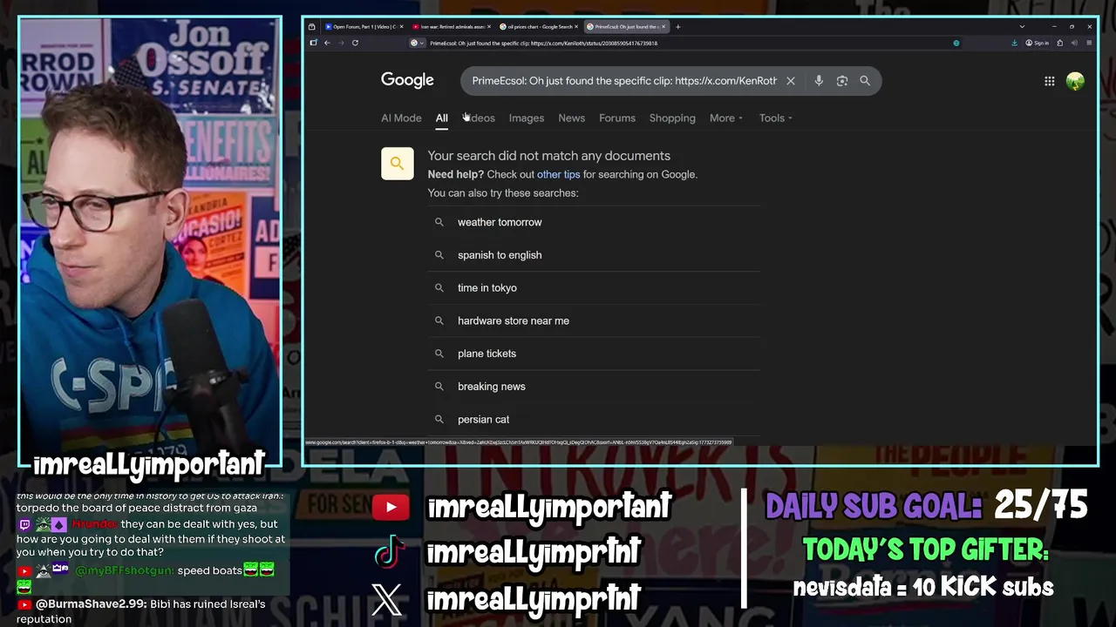1116x627 pixels.
Task: Click the Firefox 'Sign in' button
Action: point(1038,43)
